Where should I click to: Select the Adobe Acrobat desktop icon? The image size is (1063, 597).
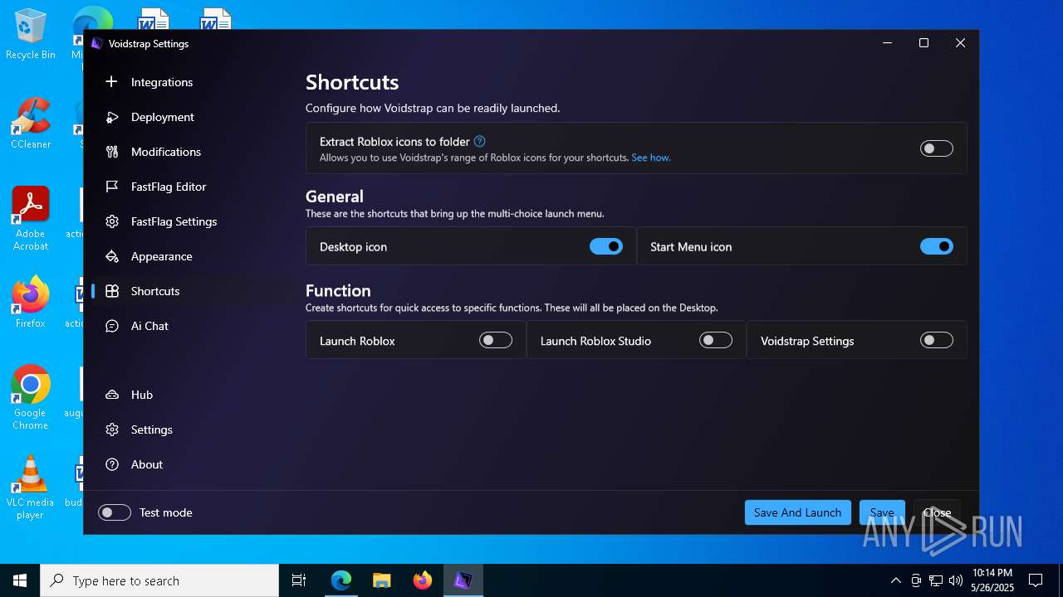pyautogui.click(x=31, y=219)
